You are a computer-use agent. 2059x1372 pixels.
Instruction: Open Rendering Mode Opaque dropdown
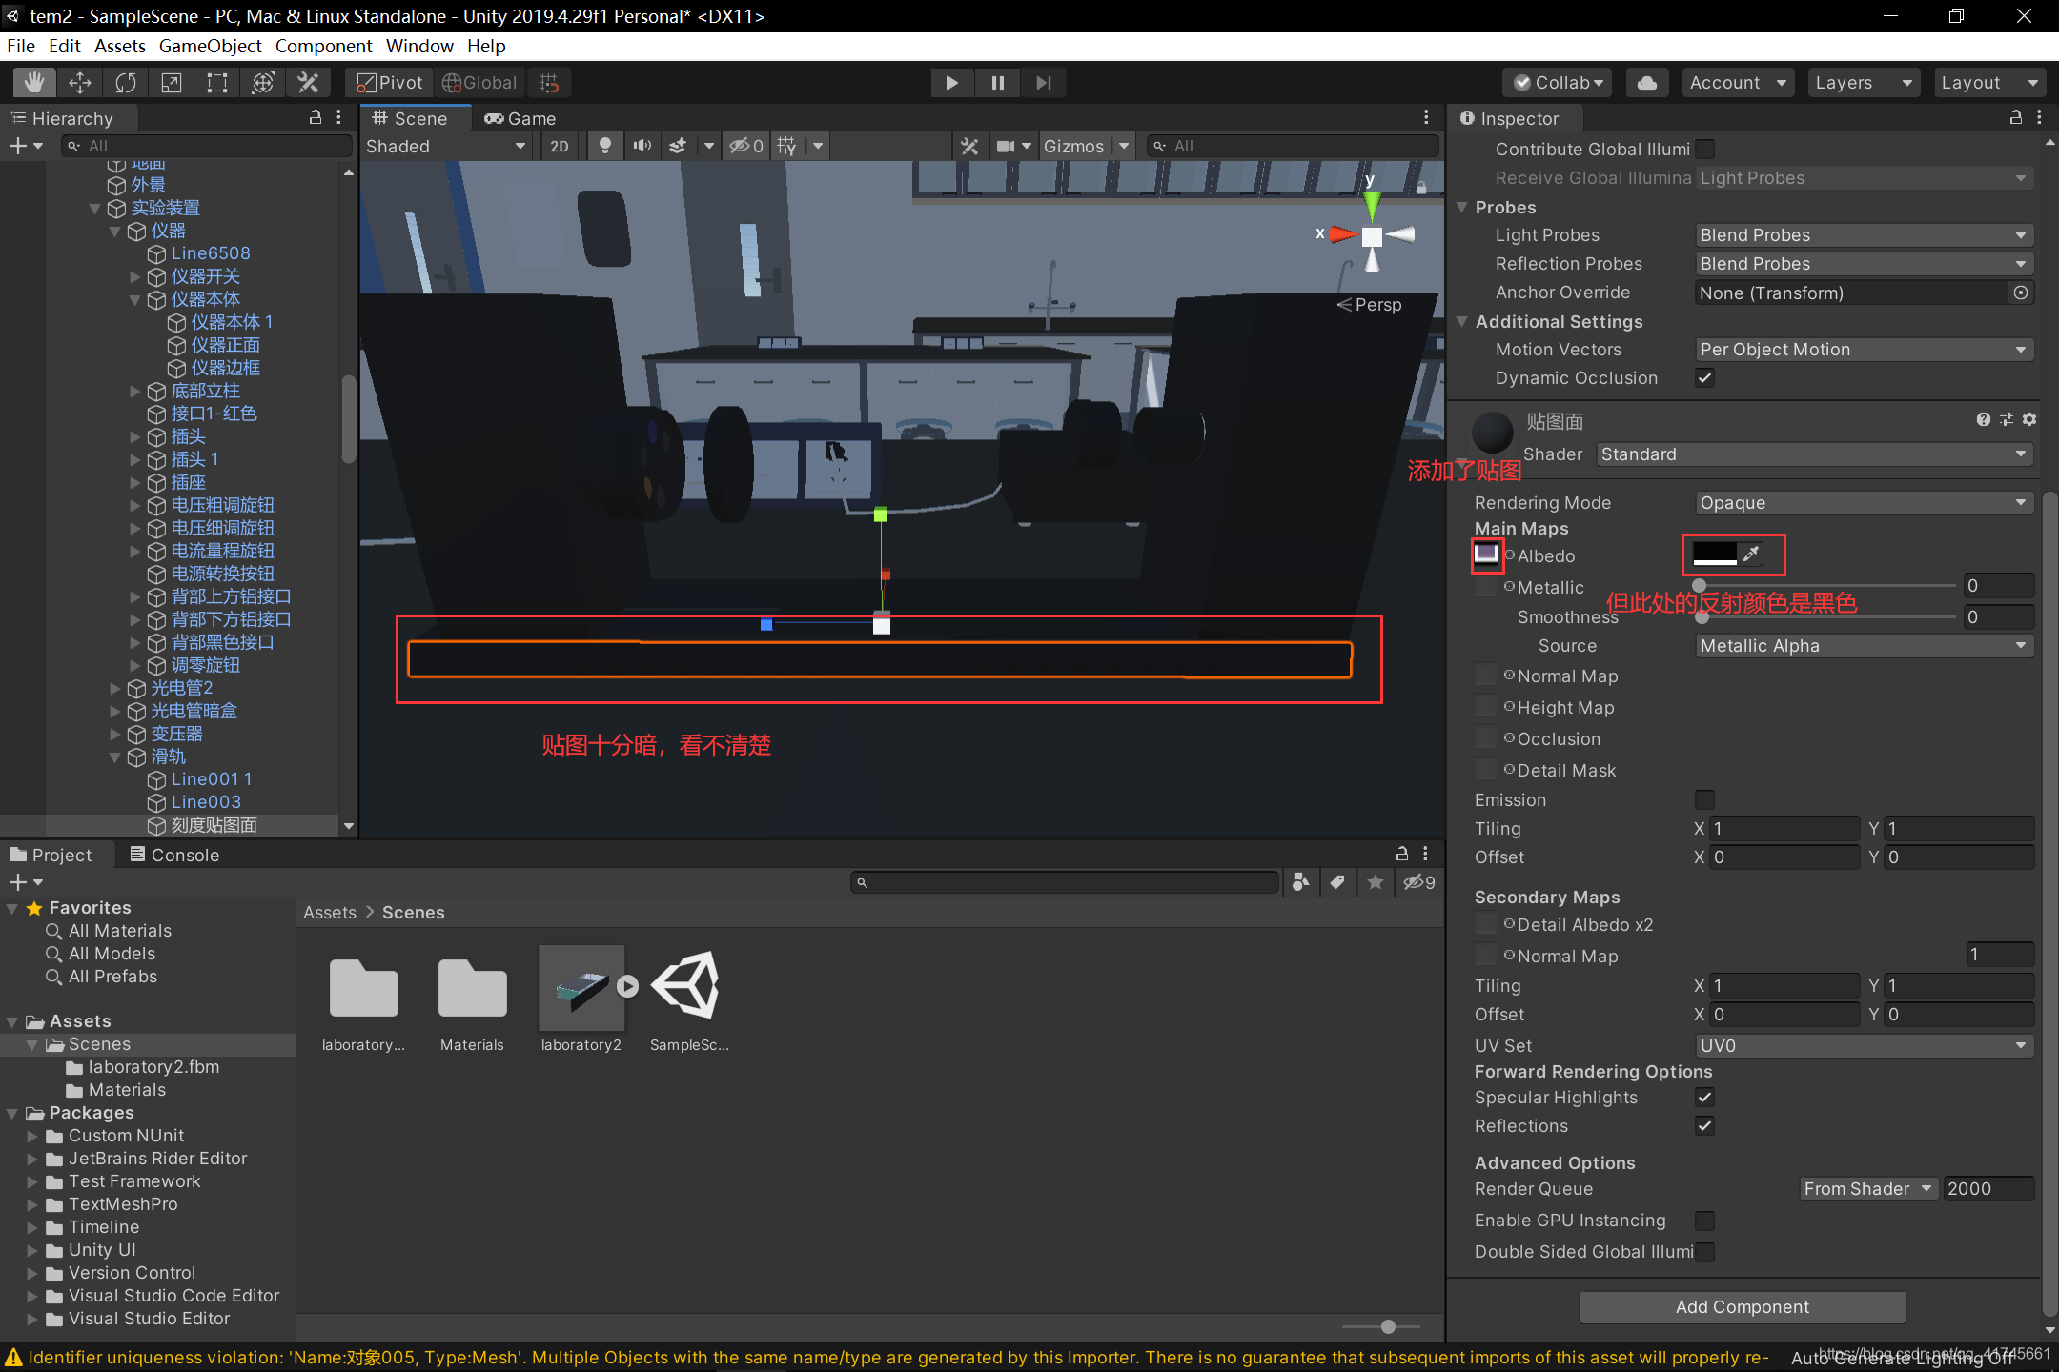tap(1864, 503)
